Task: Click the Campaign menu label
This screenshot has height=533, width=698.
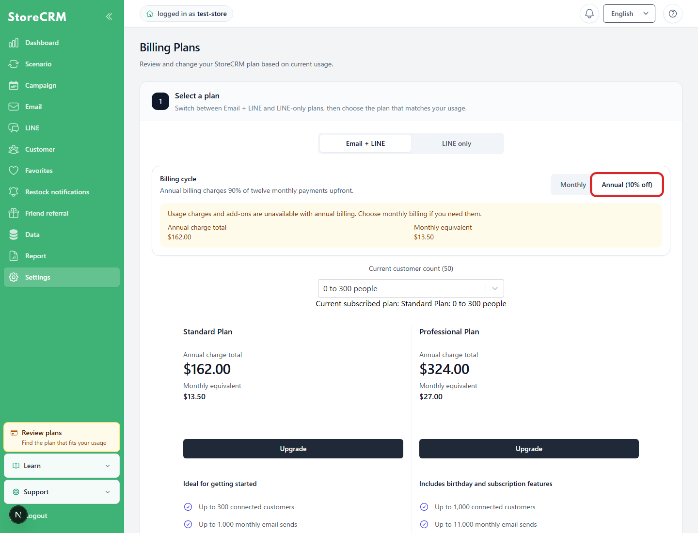Action: pyautogui.click(x=41, y=85)
